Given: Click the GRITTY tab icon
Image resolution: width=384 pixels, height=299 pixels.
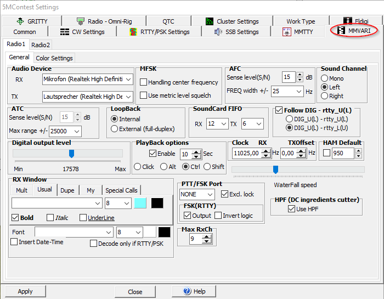Looking at the screenshot, I should (x=21, y=21).
